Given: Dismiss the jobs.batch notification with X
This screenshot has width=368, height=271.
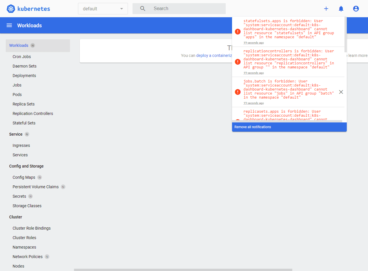Looking at the screenshot, I should pos(341,92).
